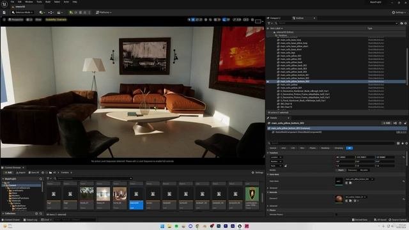Open Source Control in the status bar
409x230 pixels.
[x=397, y=220]
